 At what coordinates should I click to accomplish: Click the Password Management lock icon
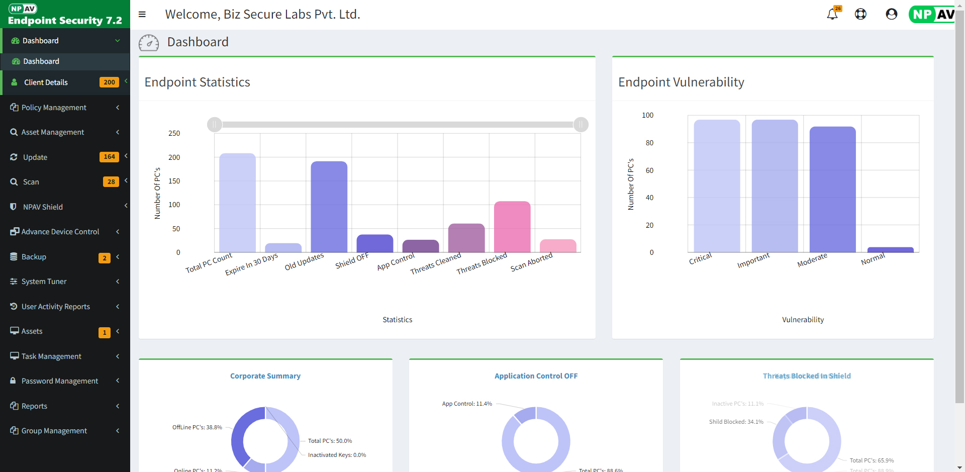[14, 381]
